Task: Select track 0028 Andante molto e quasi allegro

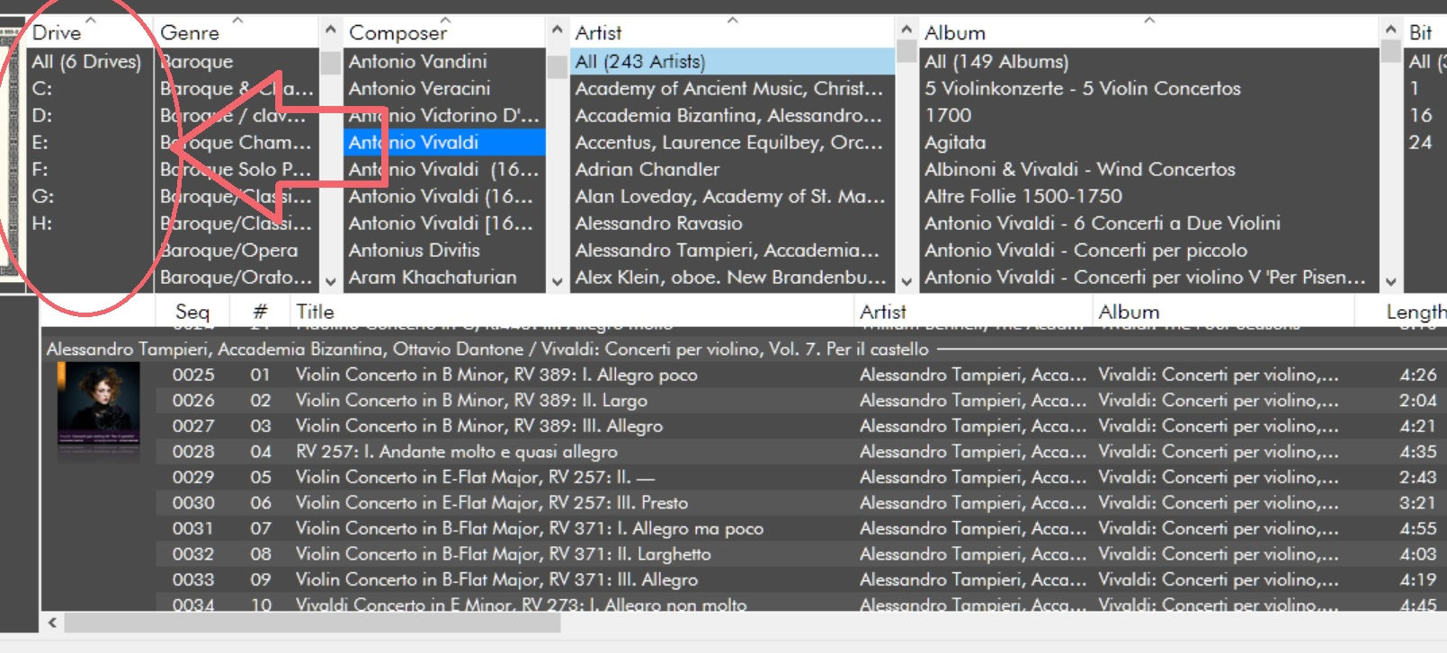Action: (457, 451)
